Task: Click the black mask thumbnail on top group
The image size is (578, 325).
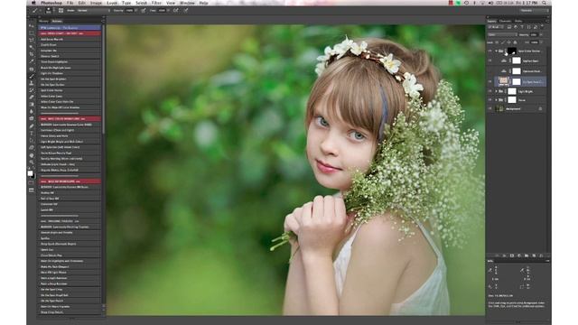Action: (x=512, y=51)
